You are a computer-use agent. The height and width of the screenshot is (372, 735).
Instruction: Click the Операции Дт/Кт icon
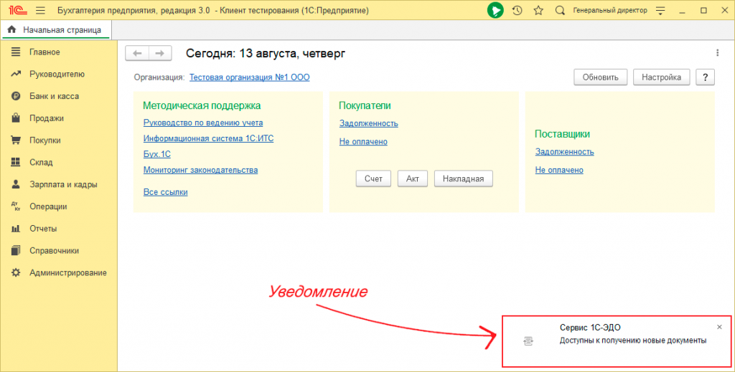16,206
